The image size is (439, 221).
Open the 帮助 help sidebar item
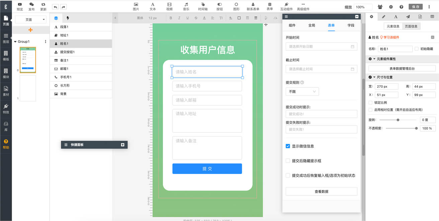[6, 144]
